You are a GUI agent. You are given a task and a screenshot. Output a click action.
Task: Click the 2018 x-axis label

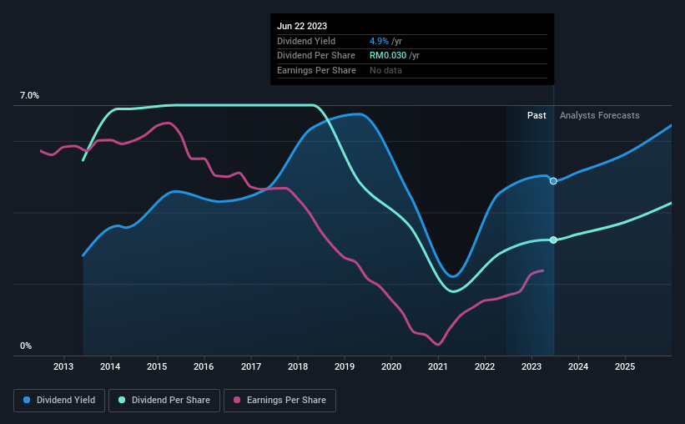pos(298,366)
